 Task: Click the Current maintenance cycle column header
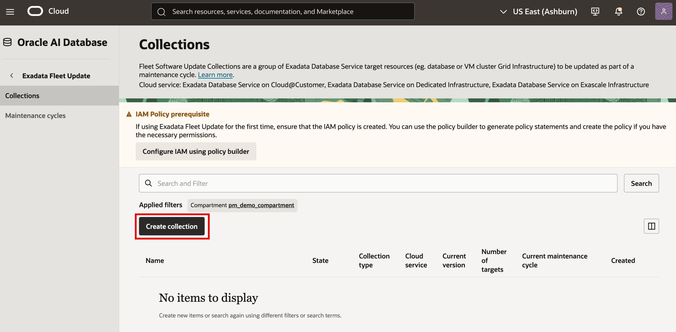tap(555, 261)
